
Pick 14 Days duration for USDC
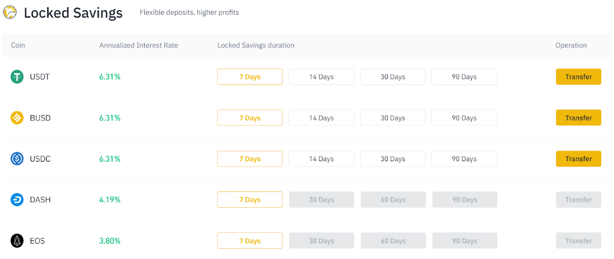[321, 159]
